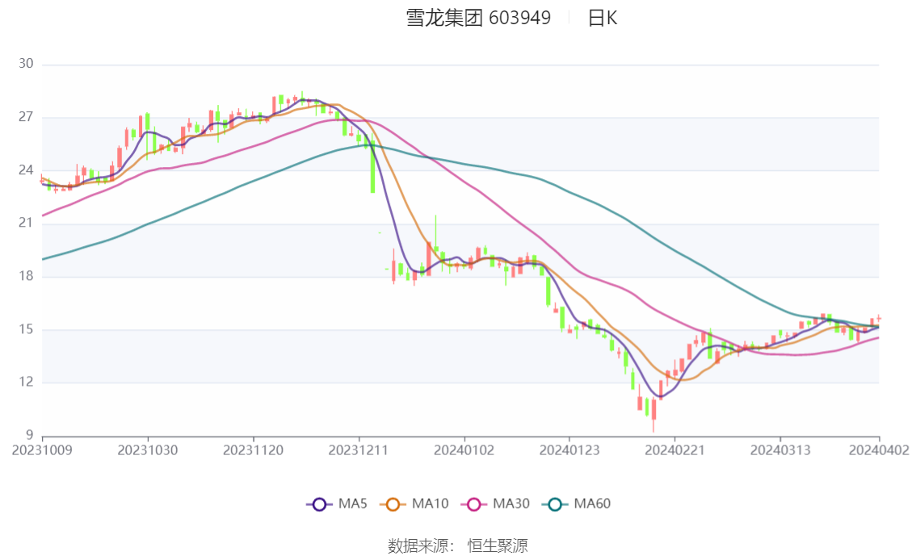
Task: Click the 20240123 date axis label
Action: pyautogui.click(x=569, y=450)
